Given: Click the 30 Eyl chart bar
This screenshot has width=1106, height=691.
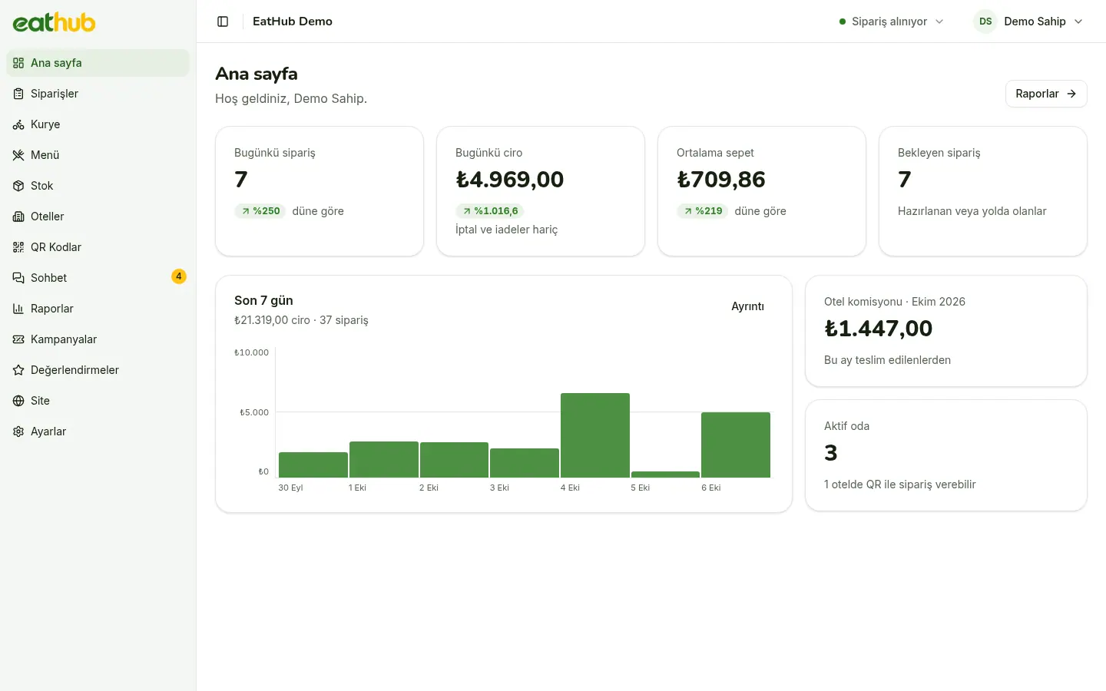Looking at the screenshot, I should [313, 465].
